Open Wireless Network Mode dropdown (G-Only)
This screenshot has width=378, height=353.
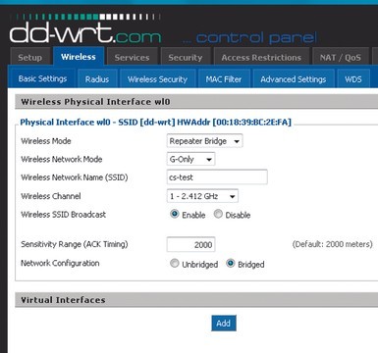coord(190,159)
